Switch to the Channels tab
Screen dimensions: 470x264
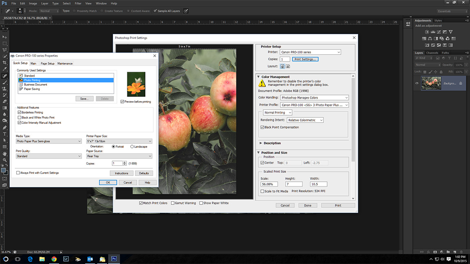pyautogui.click(x=432, y=53)
